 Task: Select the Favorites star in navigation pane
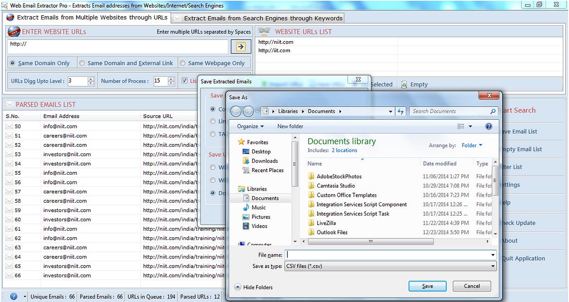(241, 142)
